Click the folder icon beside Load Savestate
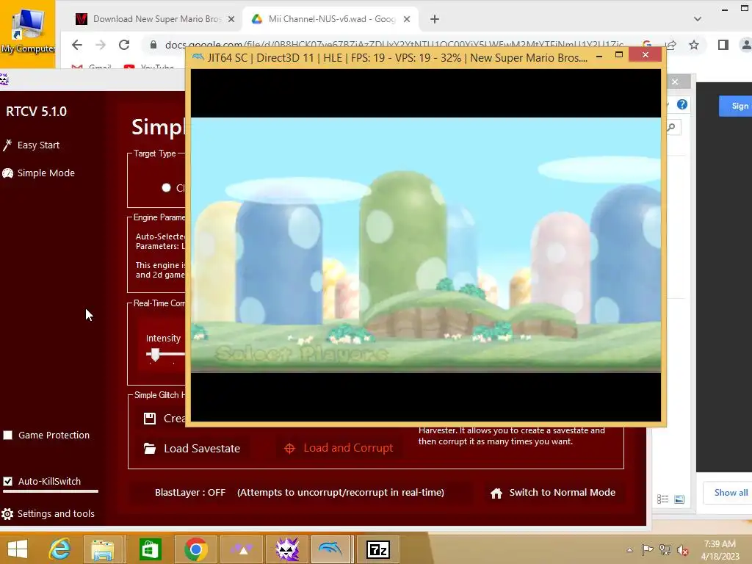Viewport: 752px width, 564px height. 150,449
